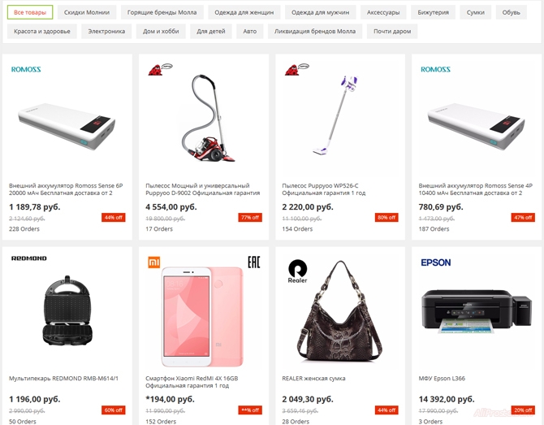Click the REALER handbag product image
Screen dimensions: 544x425
pos(339,312)
